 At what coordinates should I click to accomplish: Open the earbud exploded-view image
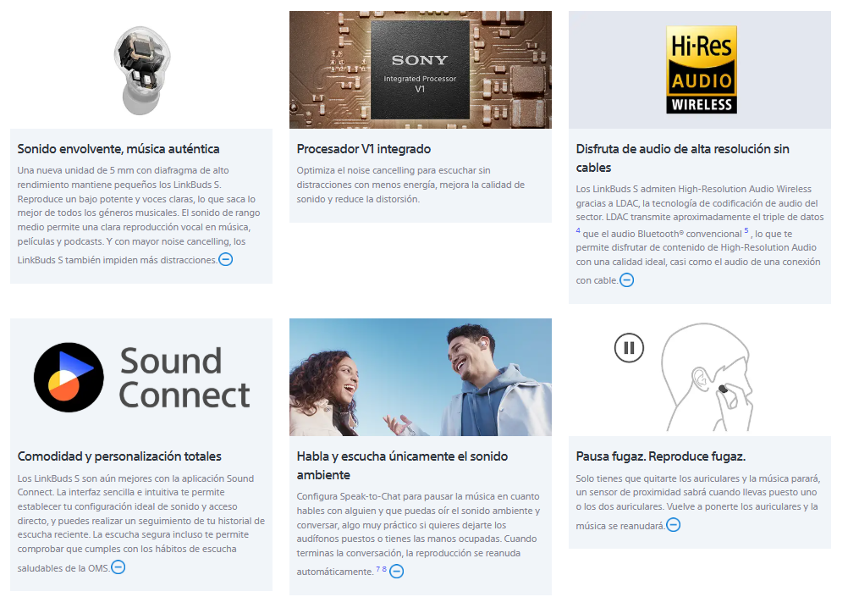click(x=141, y=69)
